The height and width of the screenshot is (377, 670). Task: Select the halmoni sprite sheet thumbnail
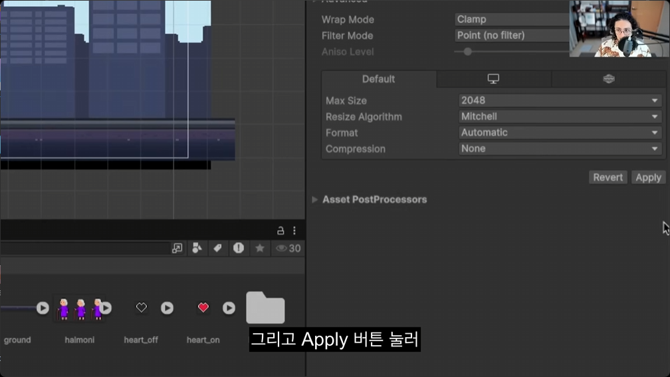point(80,309)
